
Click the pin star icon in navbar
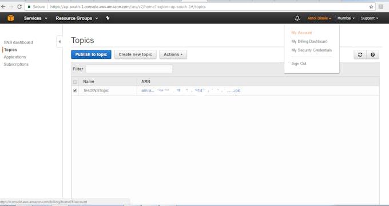tap(108, 18)
